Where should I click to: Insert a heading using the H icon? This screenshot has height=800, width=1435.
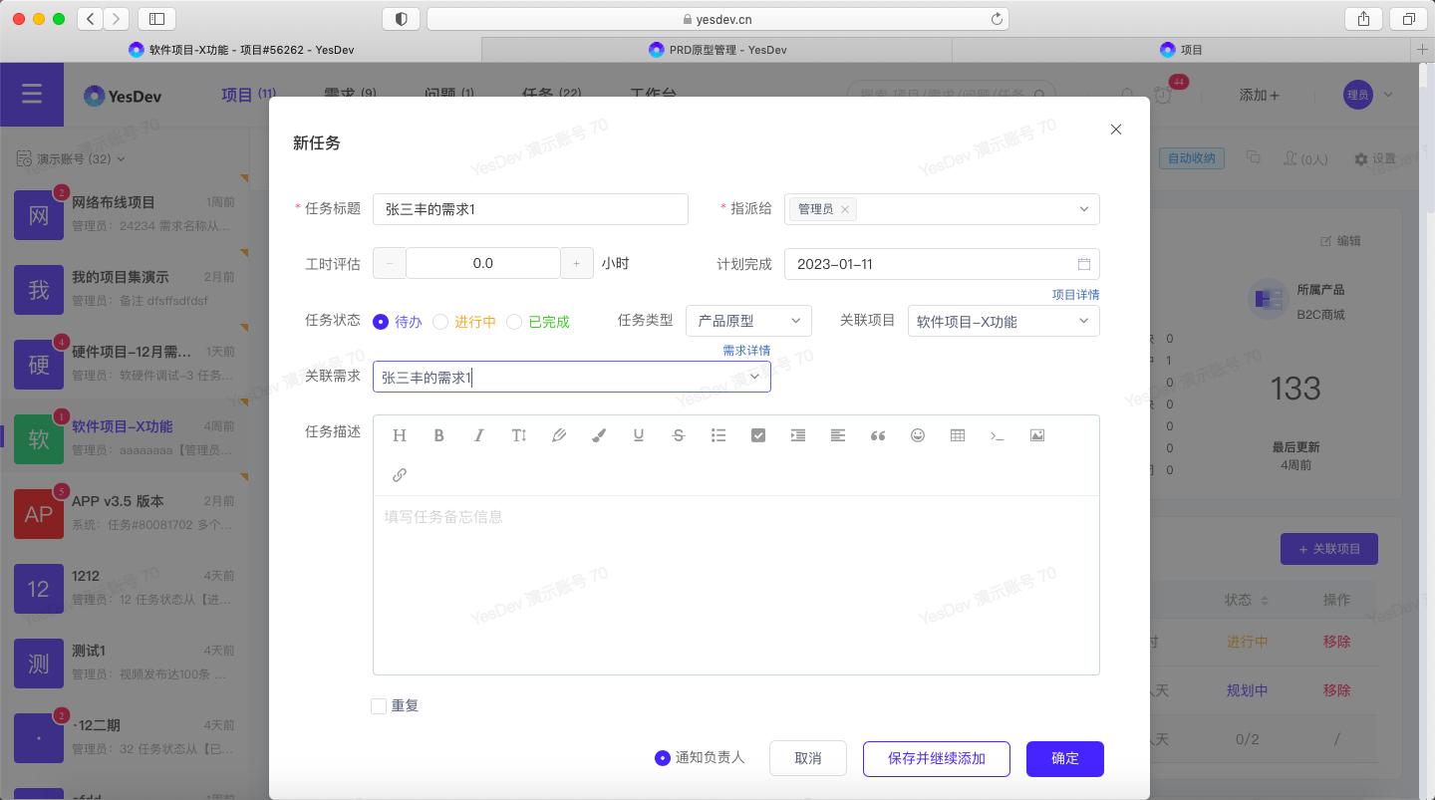[x=400, y=435]
